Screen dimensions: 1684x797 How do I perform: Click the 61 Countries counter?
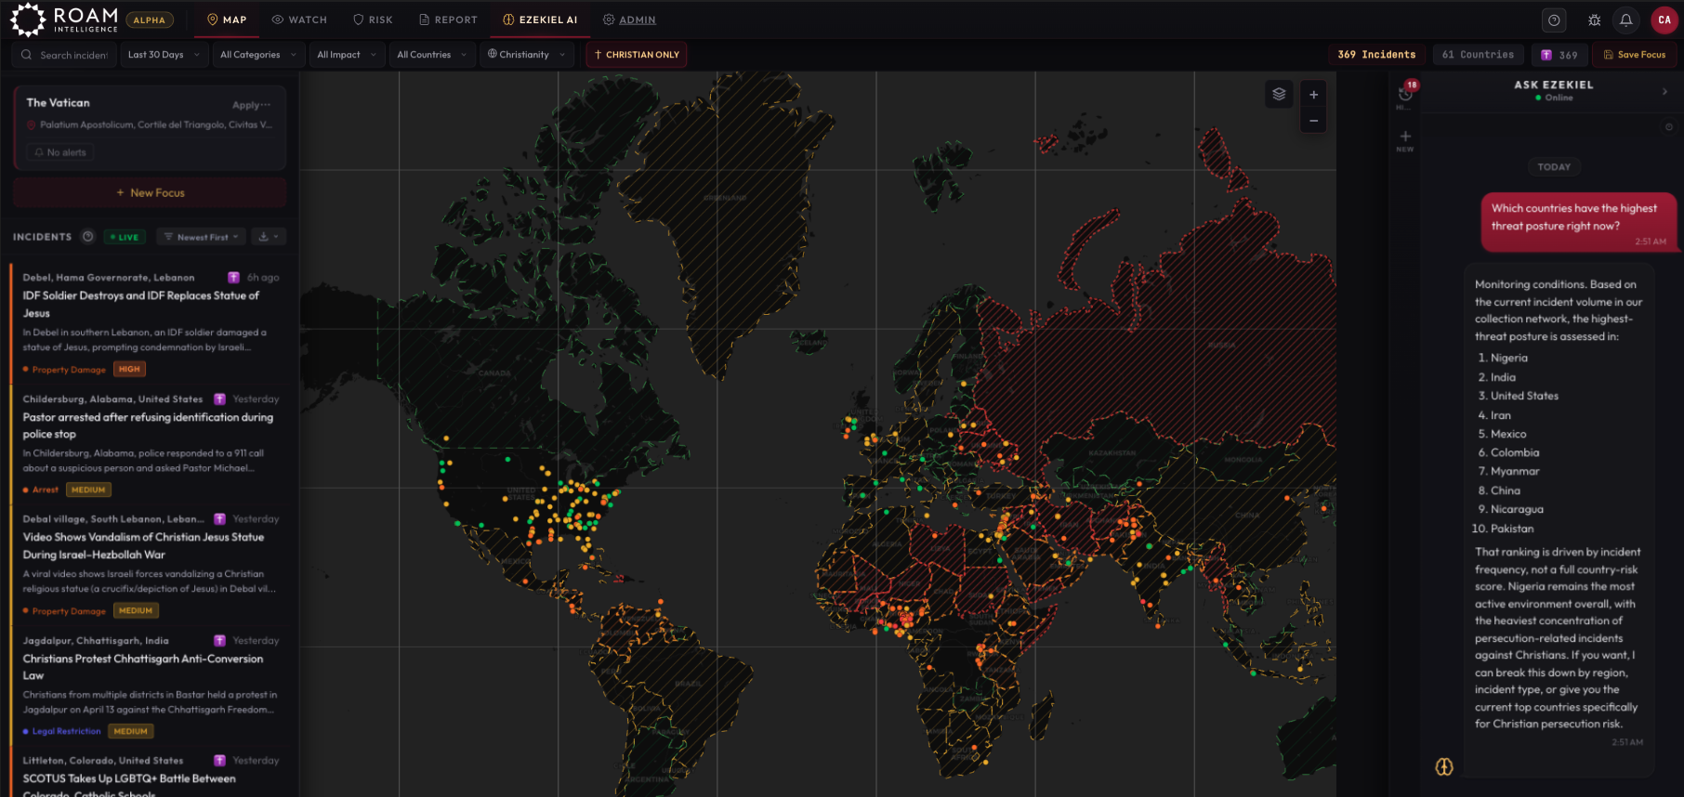(x=1478, y=55)
